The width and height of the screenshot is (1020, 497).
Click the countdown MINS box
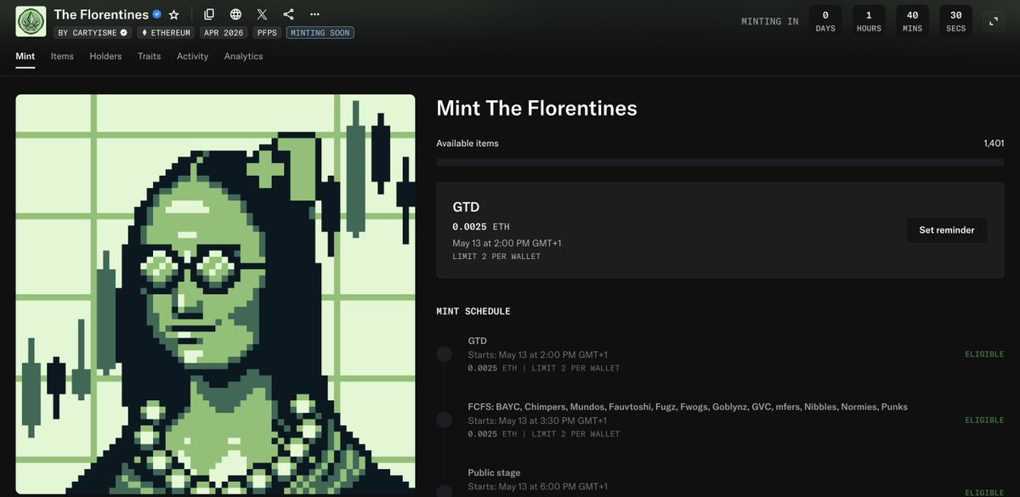pos(912,21)
